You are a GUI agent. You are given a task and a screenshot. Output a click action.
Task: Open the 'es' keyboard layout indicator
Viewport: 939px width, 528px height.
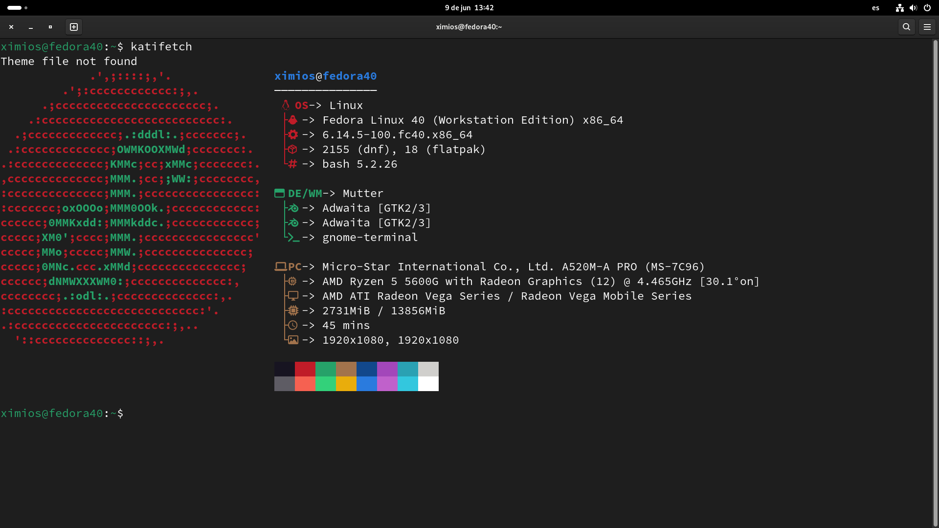click(x=875, y=8)
